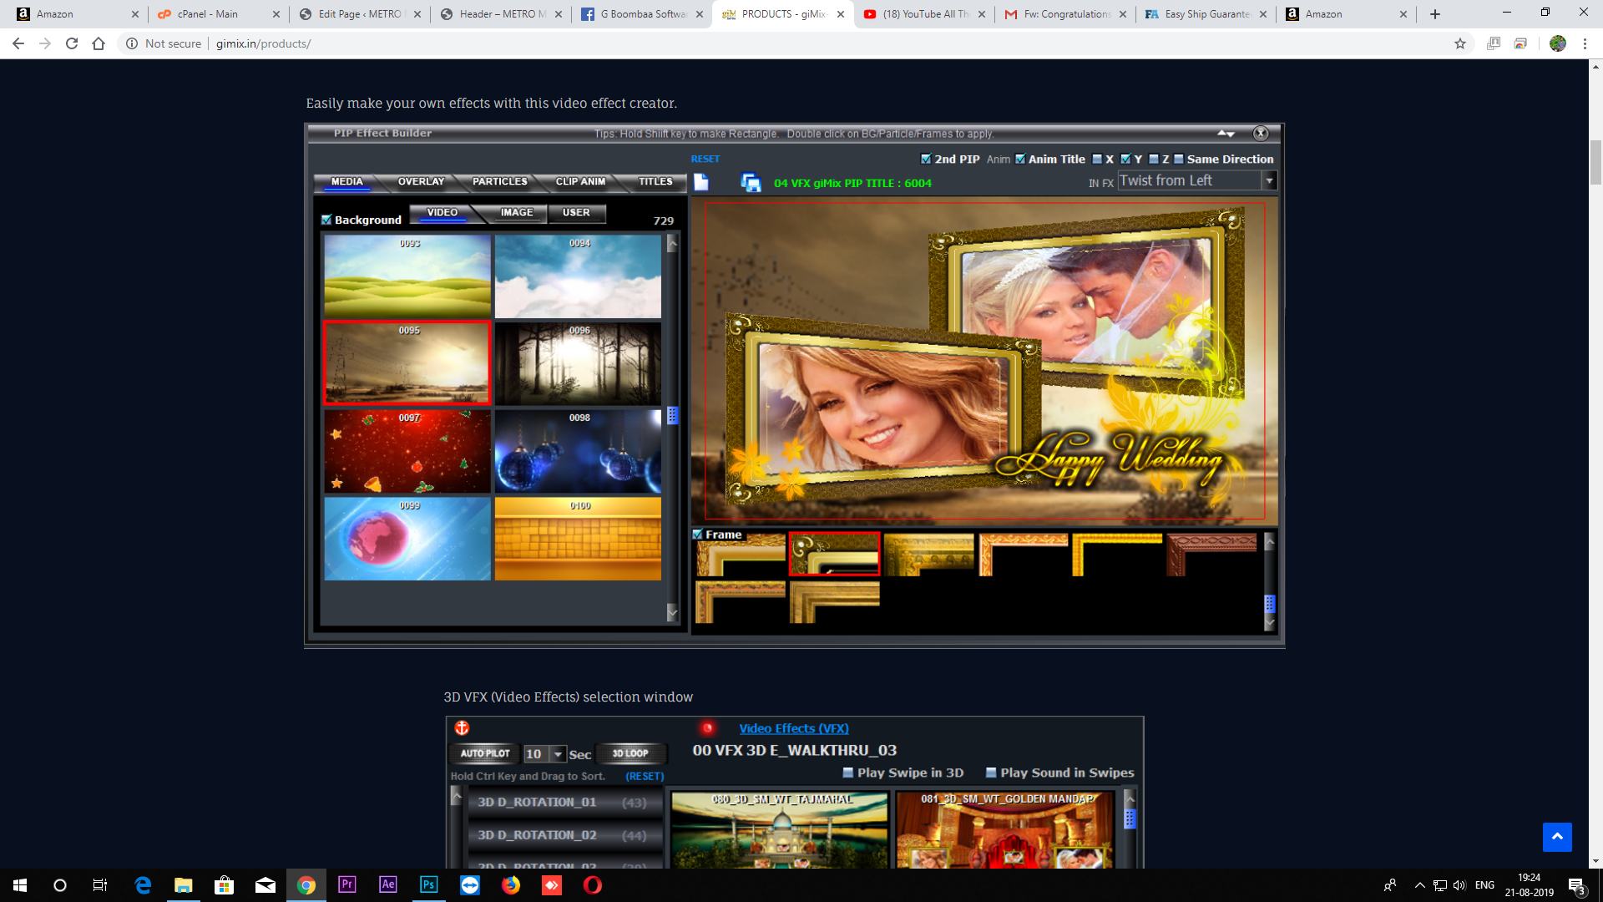Bookmark this page with the star icon
Image resolution: width=1603 pixels, height=902 pixels.
pyautogui.click(x=1462, y=43)
